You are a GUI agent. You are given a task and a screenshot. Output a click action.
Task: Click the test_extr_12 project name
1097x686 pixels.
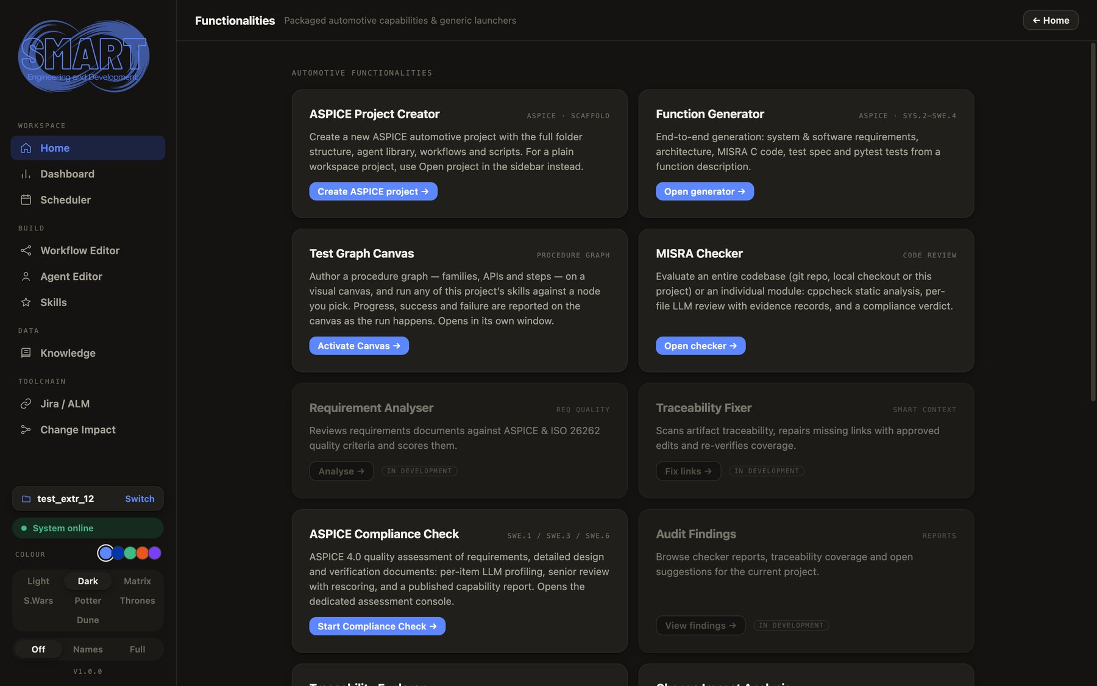(x=65, y=499)
